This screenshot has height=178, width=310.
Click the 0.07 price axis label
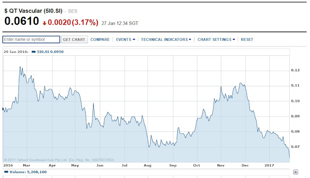coord(295,146)
